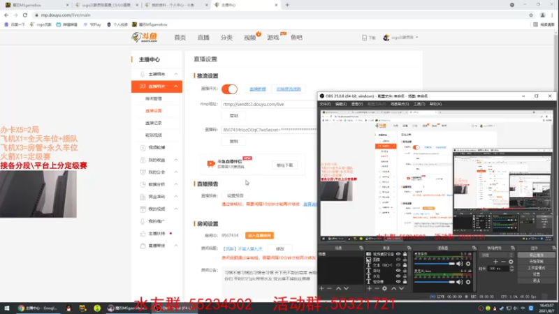Click Douyu logo in site header
Image resolution: width=559 pixels, height=314 pixels.
pos(145,37)
